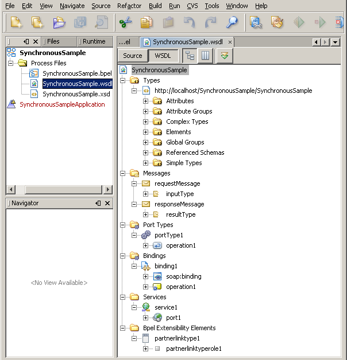Screen dimensions: 347x360
Task: Click the green Run arrow toolbar icon
Action: [320, 22]
